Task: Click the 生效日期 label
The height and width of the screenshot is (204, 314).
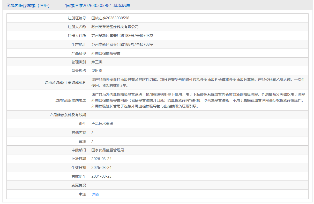Action: click(x=79, y=168)
